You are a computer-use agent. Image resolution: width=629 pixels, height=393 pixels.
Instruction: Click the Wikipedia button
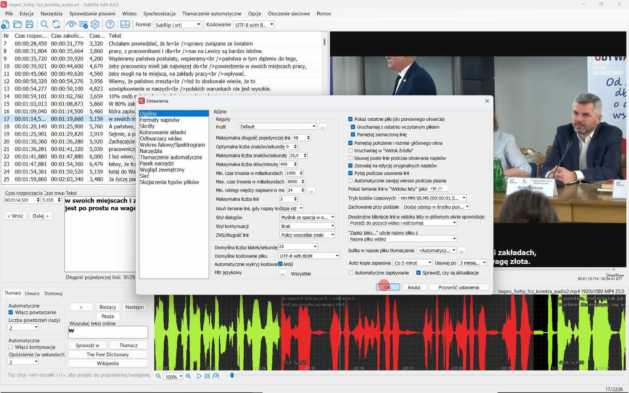tap(108, 364)
